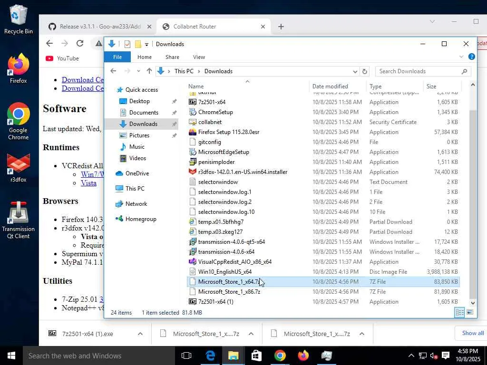
Task: Open OneDrive in navigation pane
Action: click(x=137, y=173)
